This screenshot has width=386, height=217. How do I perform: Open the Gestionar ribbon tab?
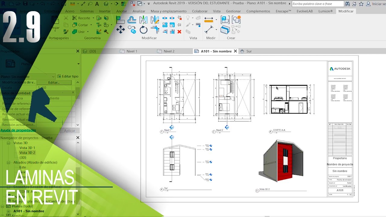[x=233, y=11]
